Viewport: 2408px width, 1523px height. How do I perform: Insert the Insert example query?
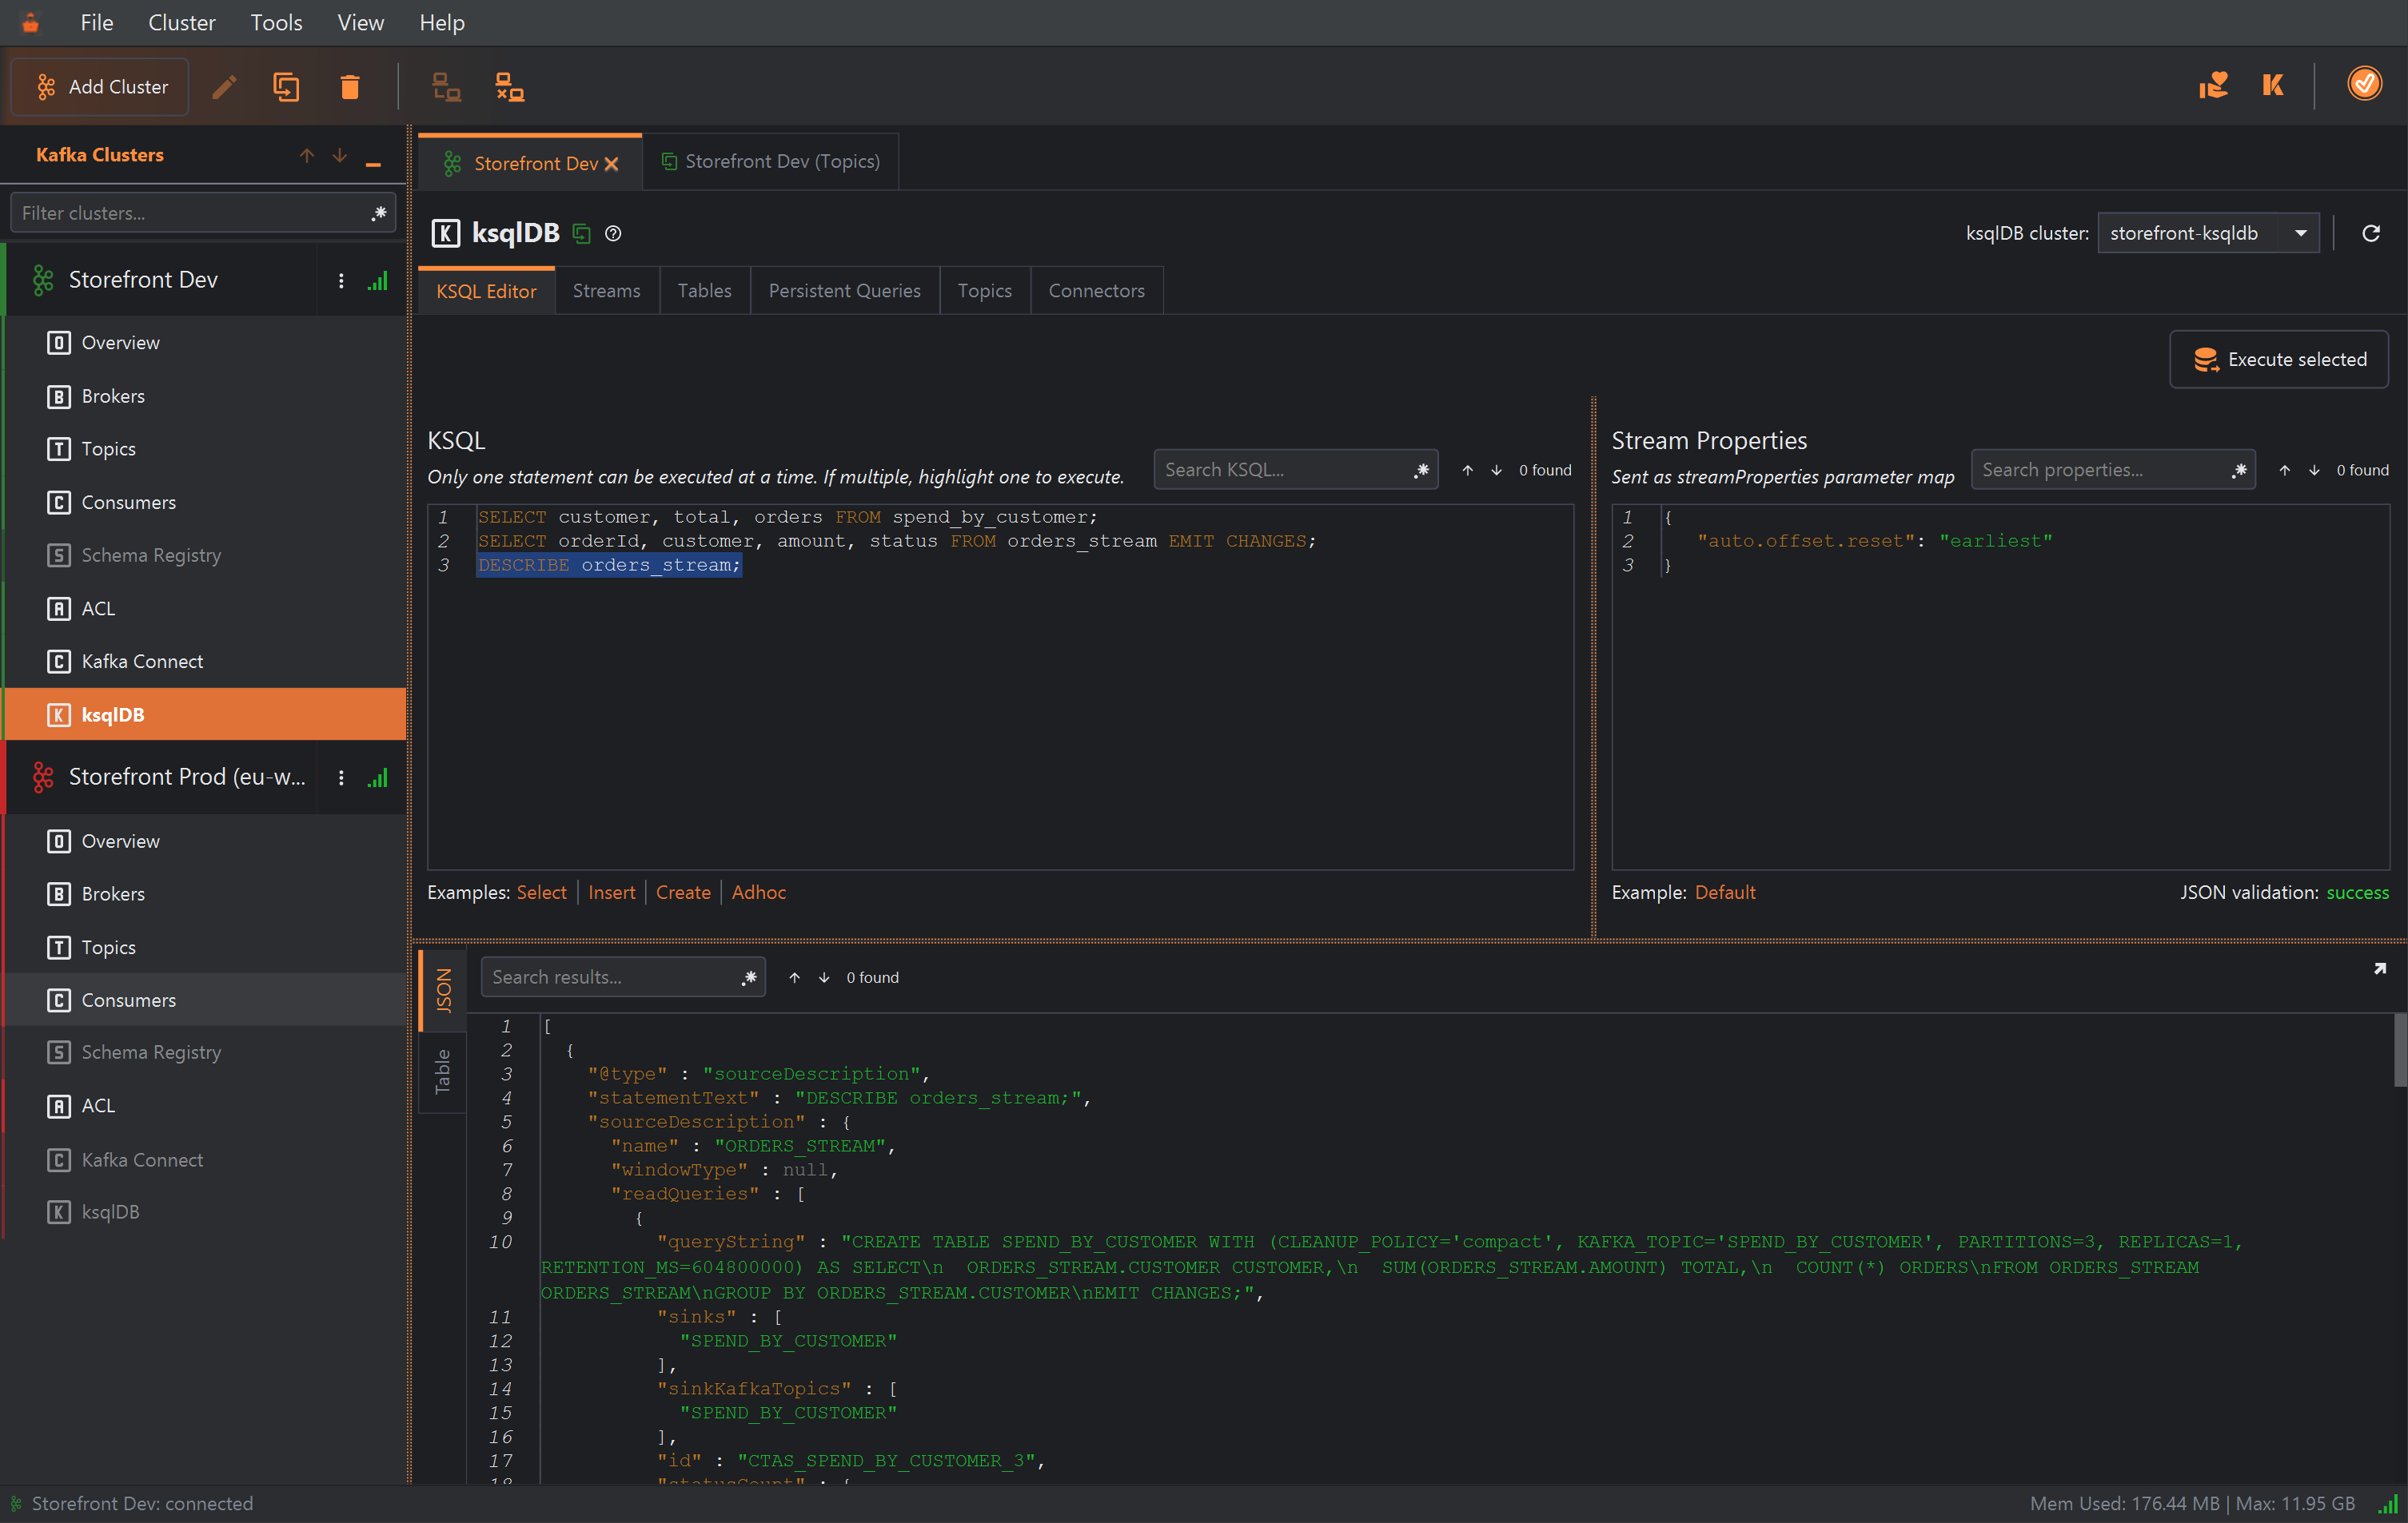pyautogui.click(x=611, y=893)
